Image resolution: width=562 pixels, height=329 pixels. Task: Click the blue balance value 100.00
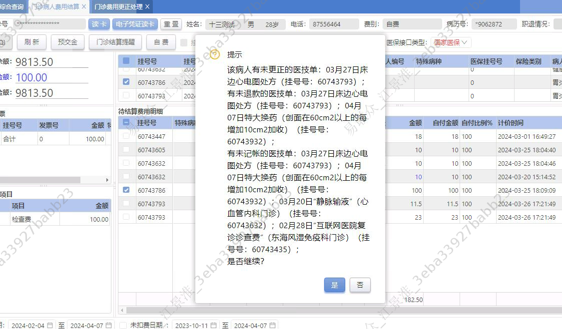pos(31,77)
